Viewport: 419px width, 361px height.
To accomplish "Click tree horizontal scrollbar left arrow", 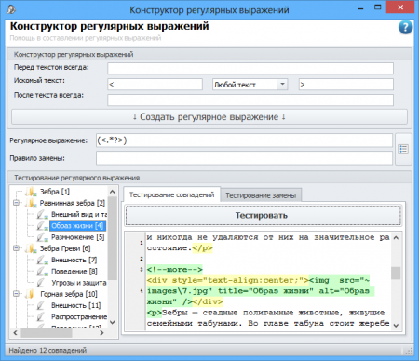I will 15,333.
